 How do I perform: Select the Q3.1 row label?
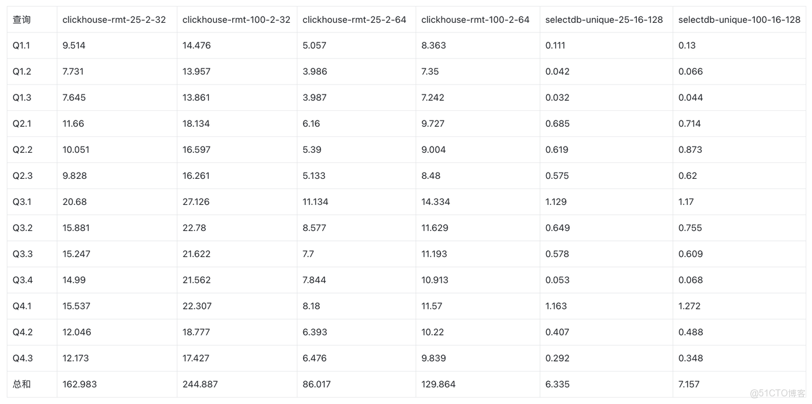[22, 202]
